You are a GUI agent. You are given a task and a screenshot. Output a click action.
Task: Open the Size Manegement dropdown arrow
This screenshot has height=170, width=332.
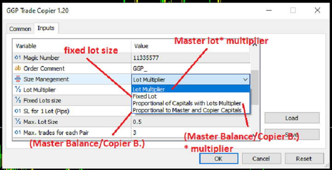pyautogui.click(x=245, y=79)
